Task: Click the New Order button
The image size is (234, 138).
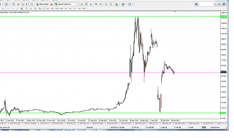Action: [42, 4]
